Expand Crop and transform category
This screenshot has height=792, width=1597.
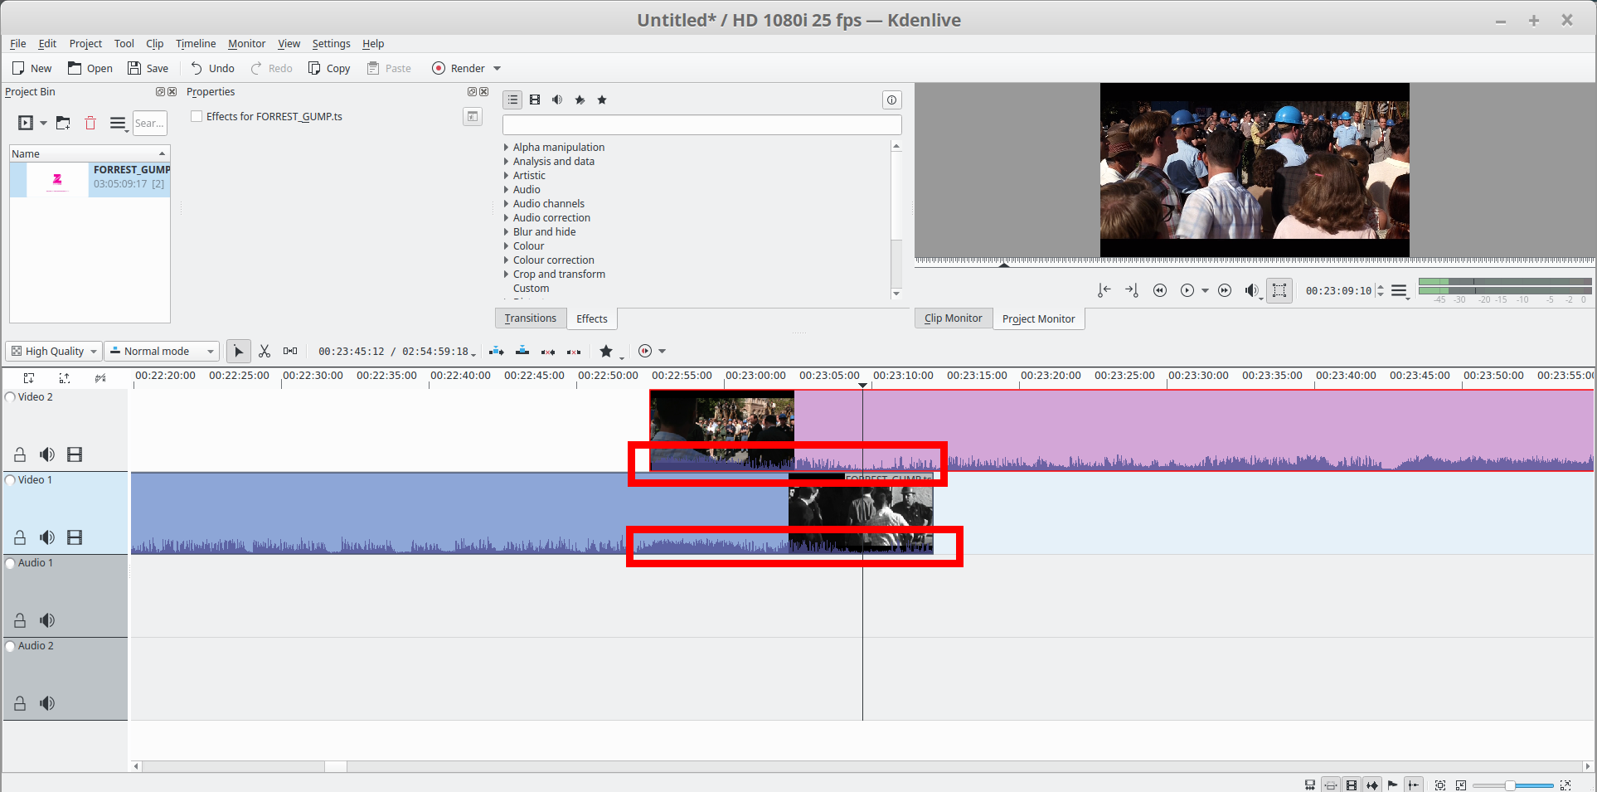click(506, 274)
